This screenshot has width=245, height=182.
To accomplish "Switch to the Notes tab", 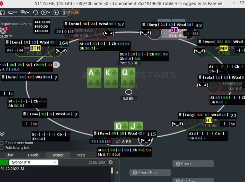I will point(58,155).
